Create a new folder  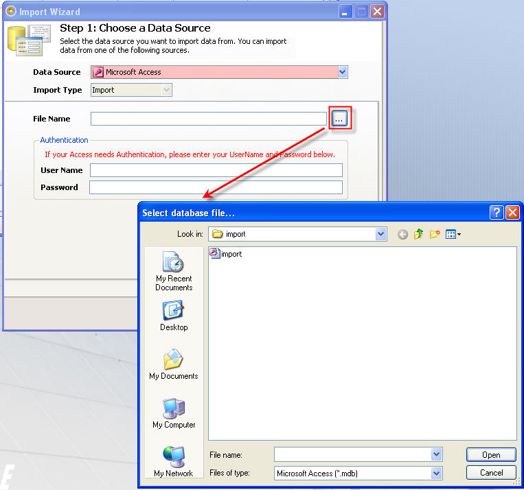pyautogui.click(x=435, y=234)
